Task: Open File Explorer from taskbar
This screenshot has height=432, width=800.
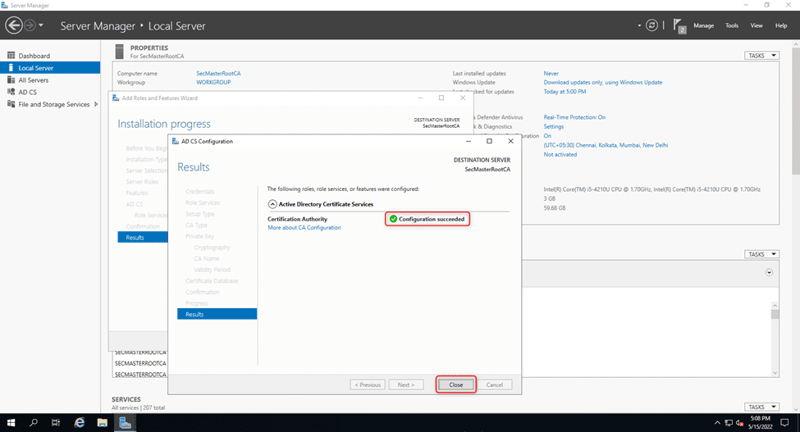Action: [102, 422]
